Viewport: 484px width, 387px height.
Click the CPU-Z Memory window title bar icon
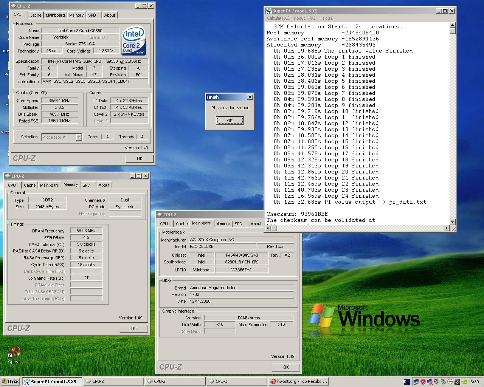click(x=8, y=176)
